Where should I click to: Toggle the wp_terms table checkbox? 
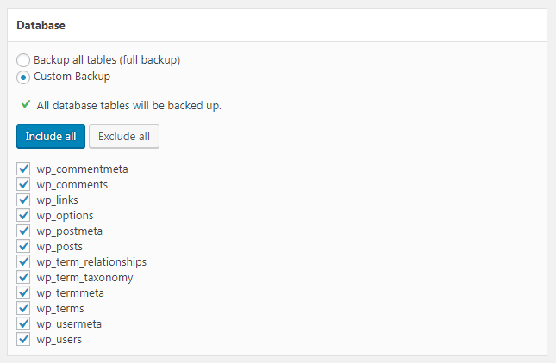(23, 308)
